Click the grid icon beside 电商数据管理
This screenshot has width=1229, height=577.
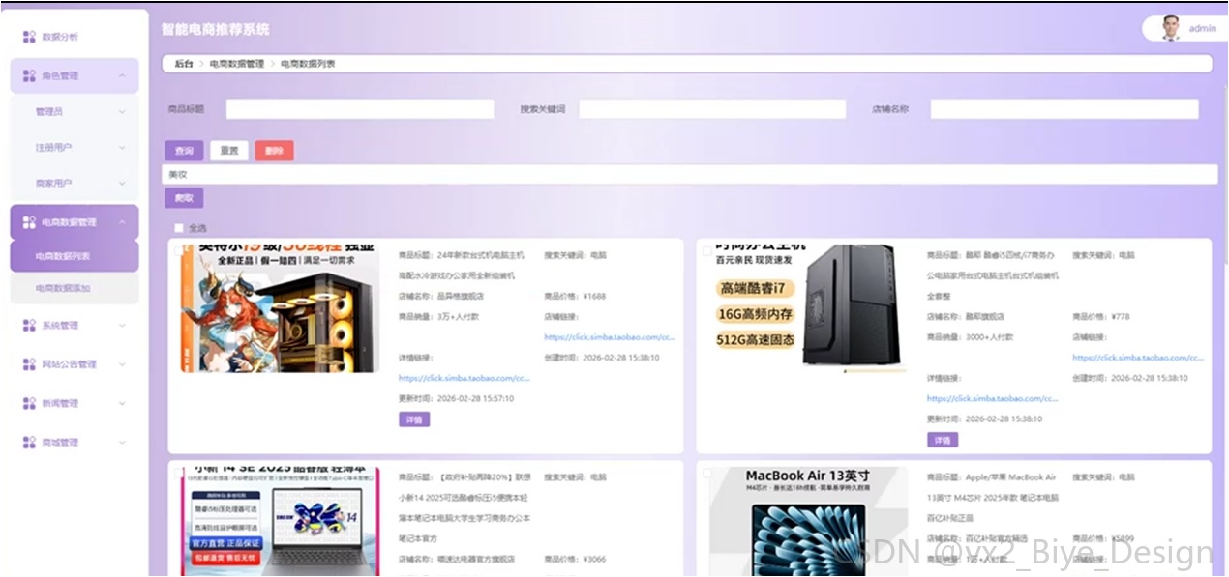point(29,222)
